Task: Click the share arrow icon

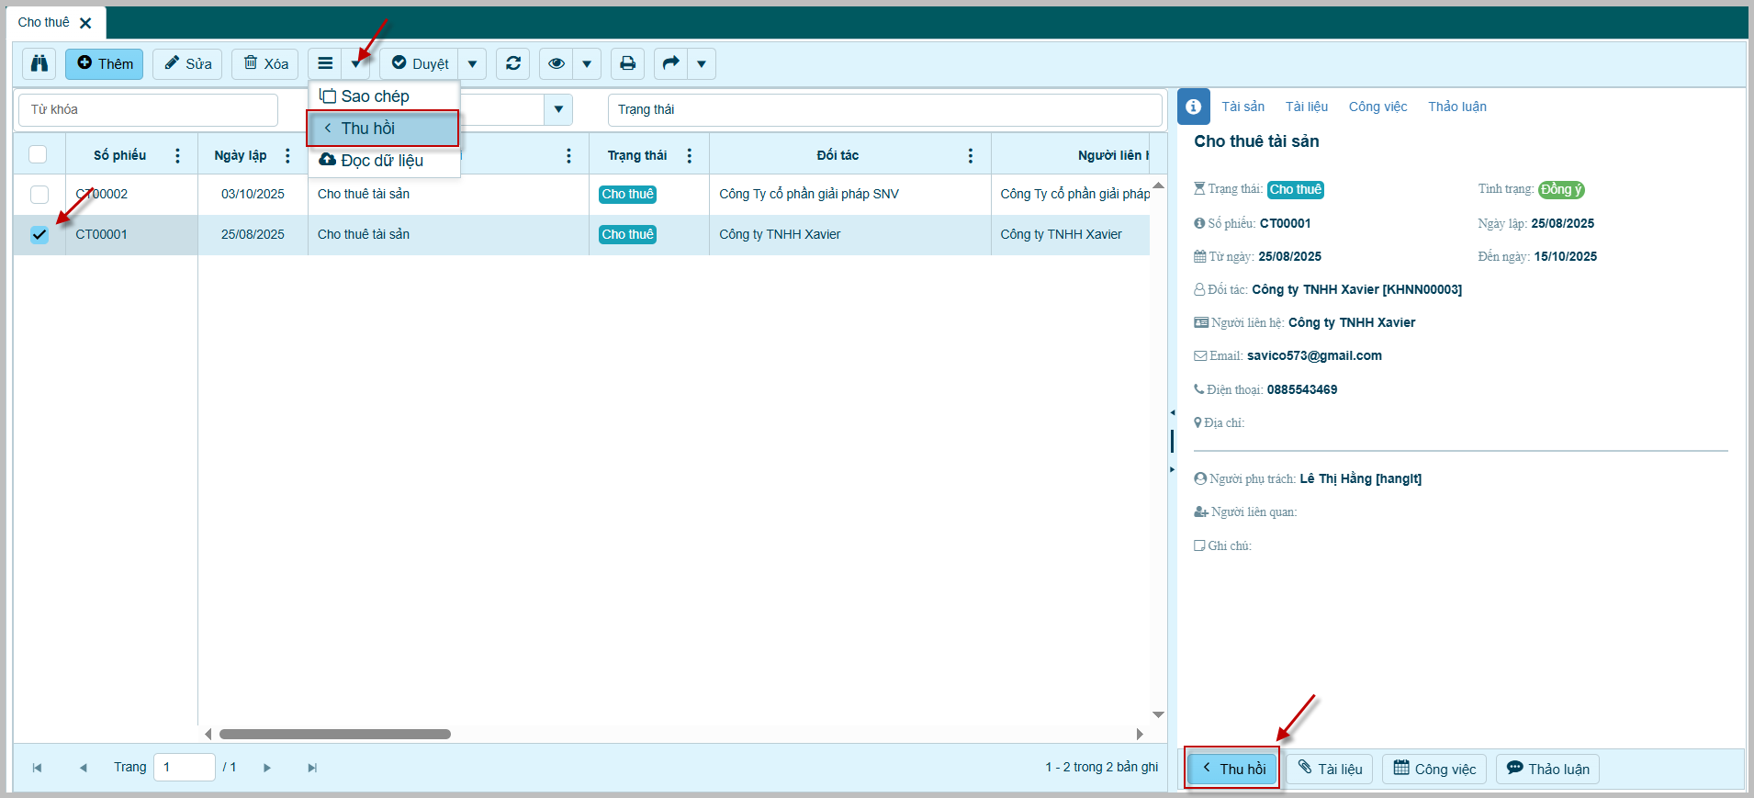Action: point(670,63)
